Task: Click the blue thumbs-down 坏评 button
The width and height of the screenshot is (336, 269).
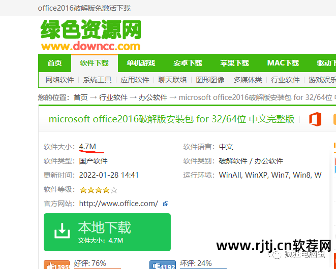Action: (x=163, y=265)
